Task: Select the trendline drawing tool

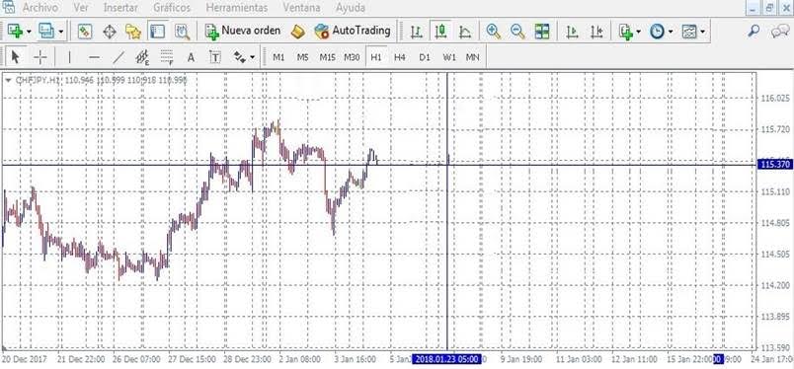Action: pos(118,57)
